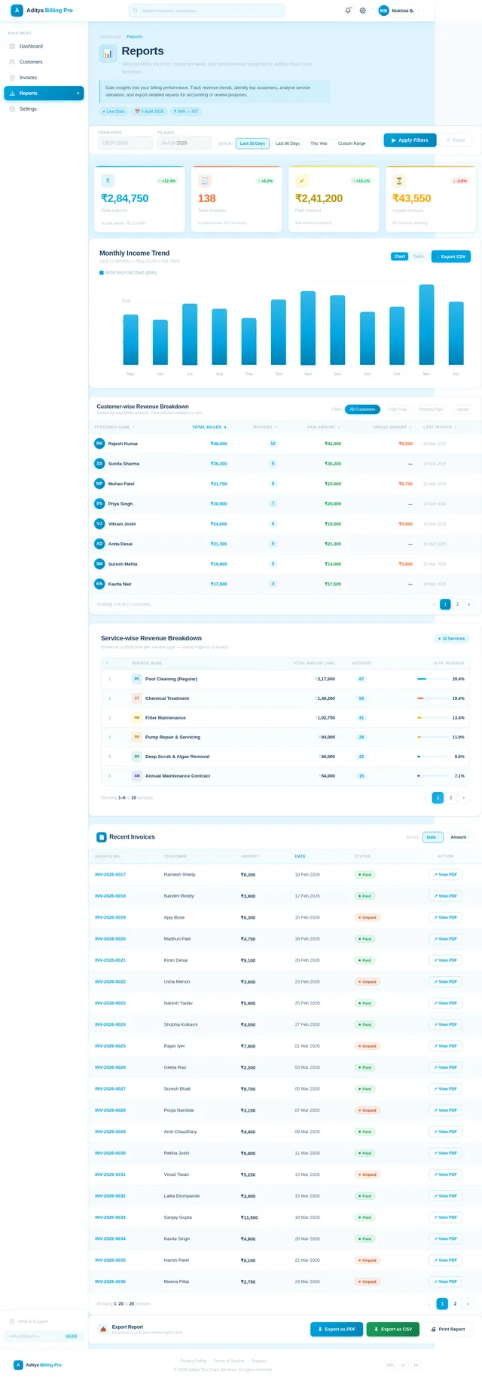
Task: View PDF for invoice INV-2026-0017
Action: (445, 875)
